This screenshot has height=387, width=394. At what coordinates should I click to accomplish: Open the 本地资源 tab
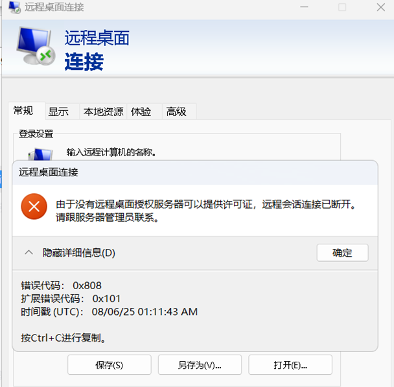(x=103, y=111)
